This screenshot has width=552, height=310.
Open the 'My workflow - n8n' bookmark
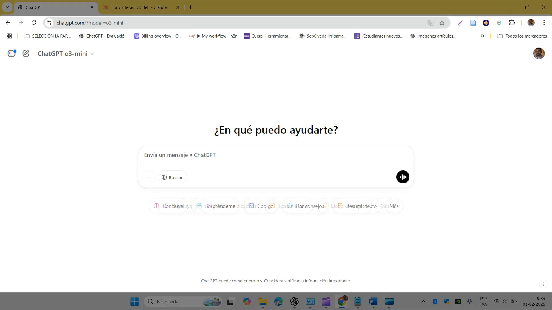tap(213, 36)
